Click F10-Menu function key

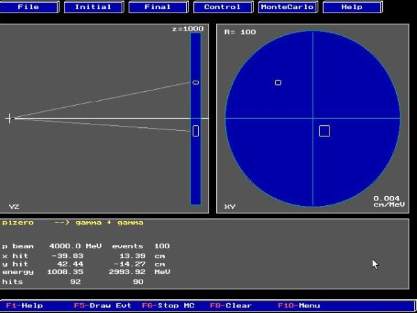coord(299,305)
